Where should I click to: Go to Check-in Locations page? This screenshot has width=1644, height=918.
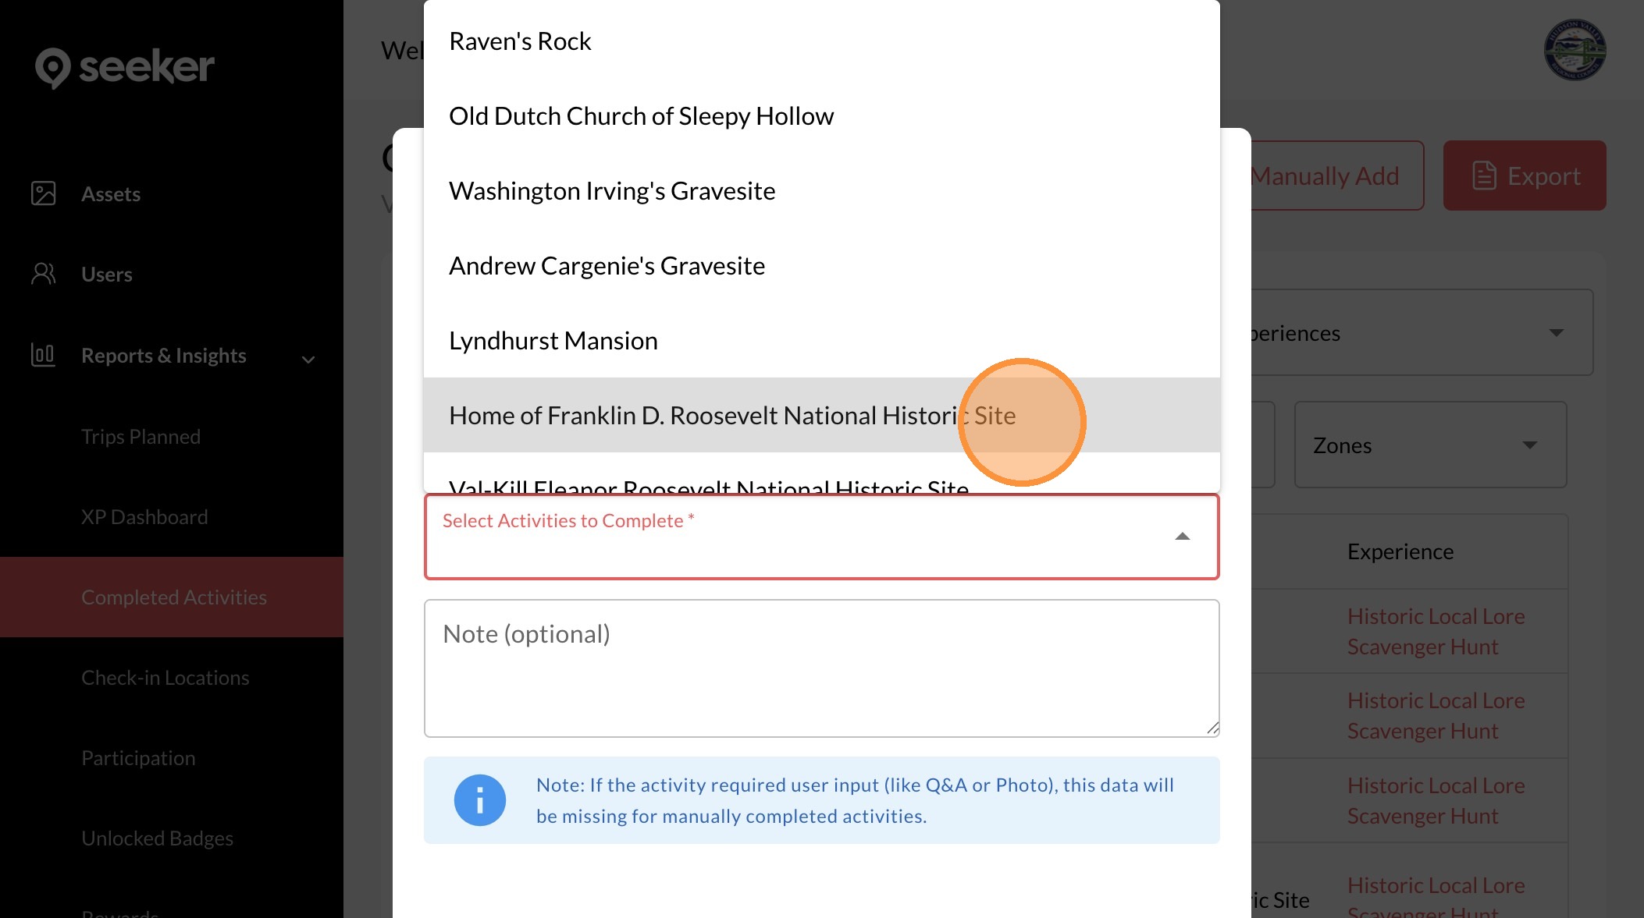pyautogui.click(x=165, y=677)
